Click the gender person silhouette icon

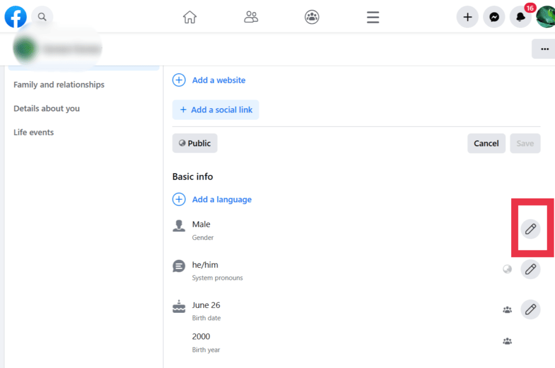[x=179, y=226]
